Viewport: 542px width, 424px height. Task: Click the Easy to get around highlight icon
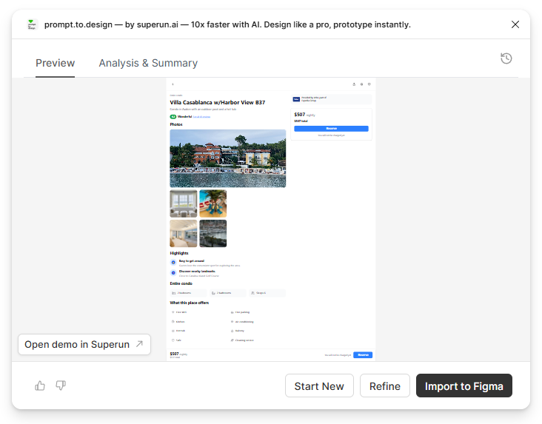pyautogui.click(x=173, y=263)
